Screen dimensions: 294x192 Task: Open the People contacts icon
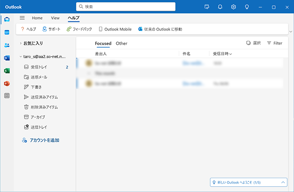(7, 45)
